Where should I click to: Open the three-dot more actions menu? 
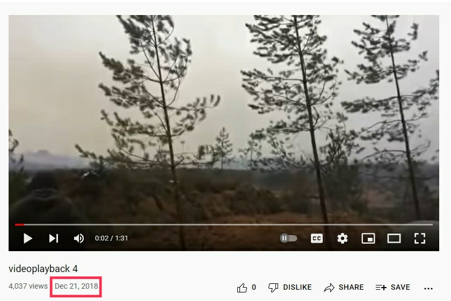[428, 288]
